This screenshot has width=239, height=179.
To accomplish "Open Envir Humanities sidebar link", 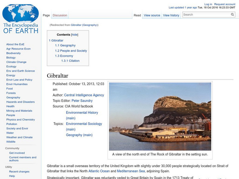I will pyautogui.click(x=17, y=84).
